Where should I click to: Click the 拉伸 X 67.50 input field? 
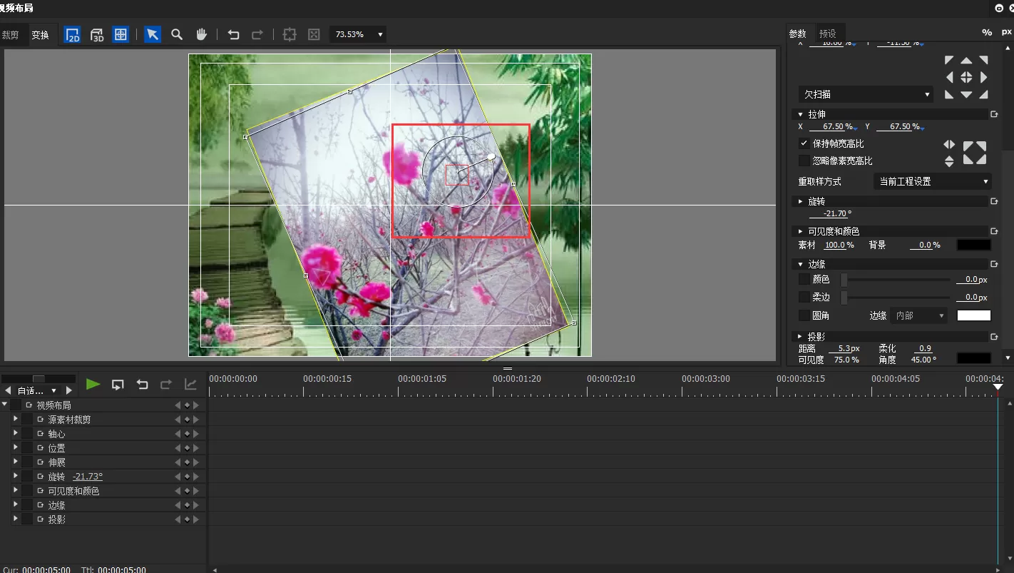click(x=831, y=126)
